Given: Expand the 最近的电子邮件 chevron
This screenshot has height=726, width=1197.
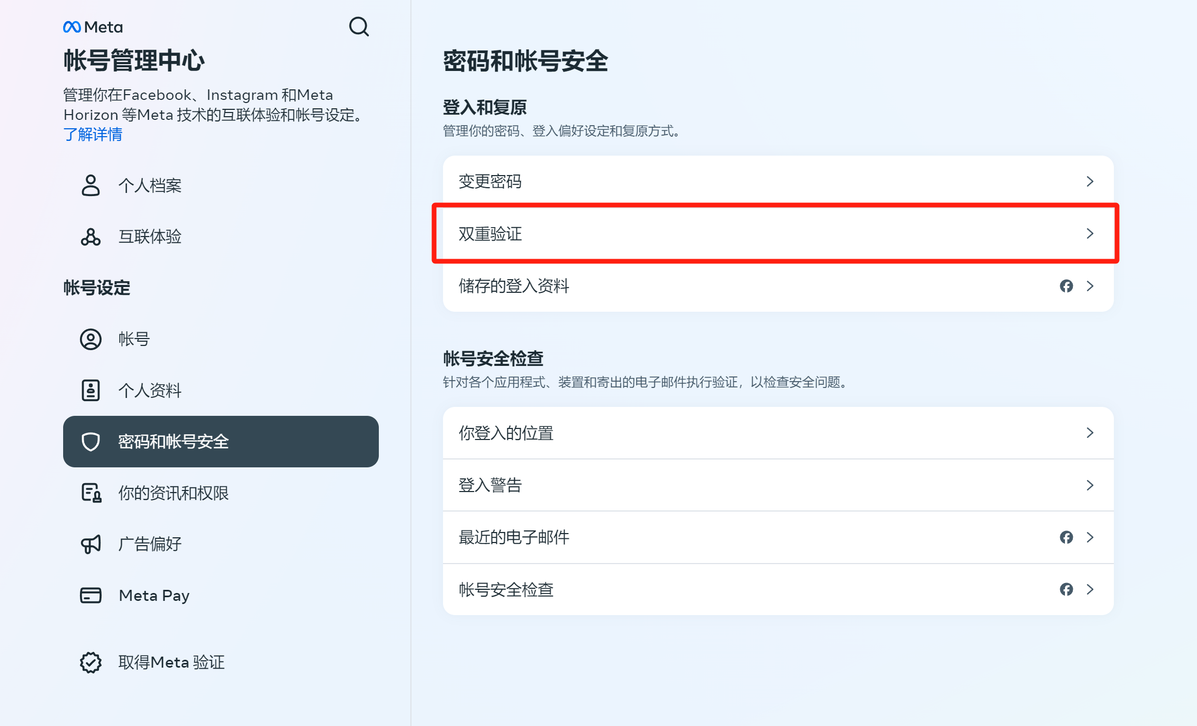Looking at the screenshot, I should point(1090,537).
